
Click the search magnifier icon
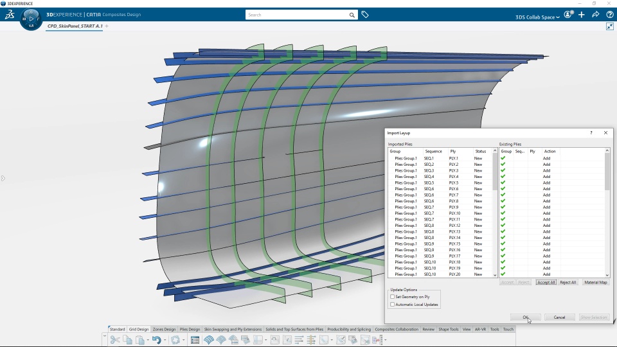[x=352, y=15]
